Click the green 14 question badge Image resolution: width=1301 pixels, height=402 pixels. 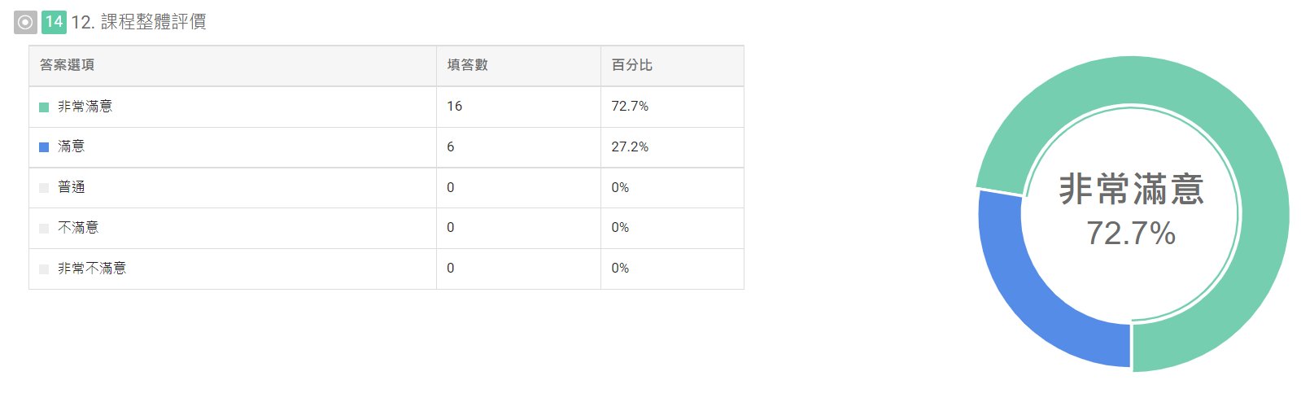54,22
